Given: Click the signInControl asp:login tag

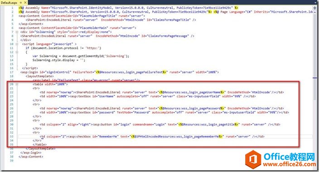Looking at the screenshot, I should [120, 72].
